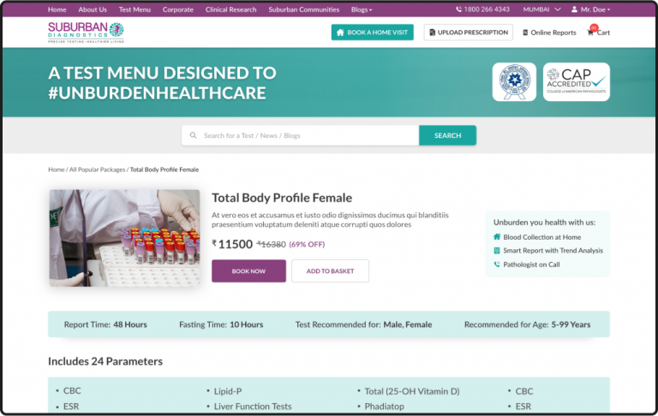Click the Total Body Profile Female breadcrumb

click(x=164, y=169)
